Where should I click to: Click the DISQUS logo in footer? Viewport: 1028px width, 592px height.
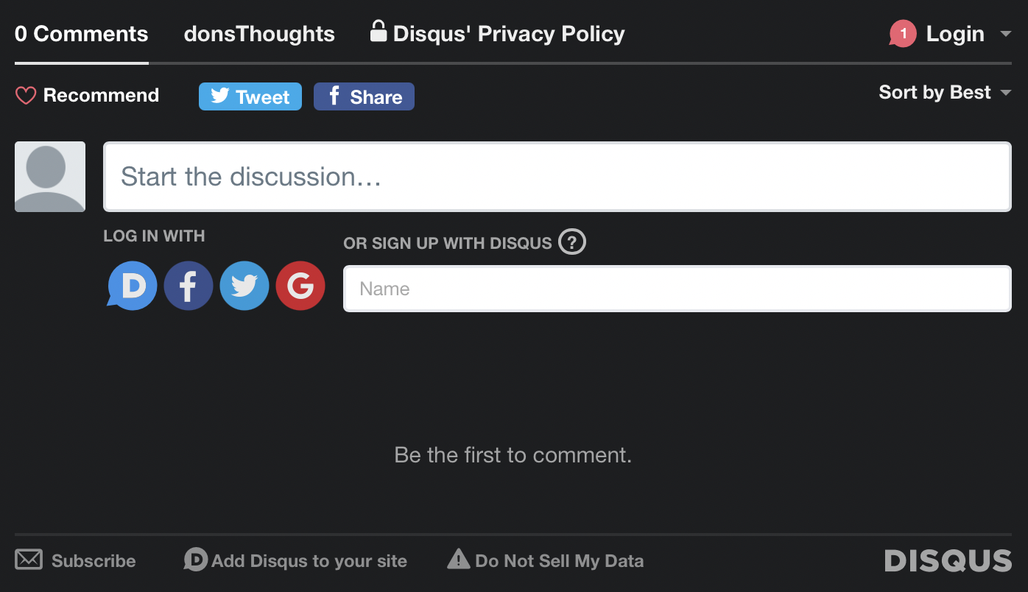948,560
